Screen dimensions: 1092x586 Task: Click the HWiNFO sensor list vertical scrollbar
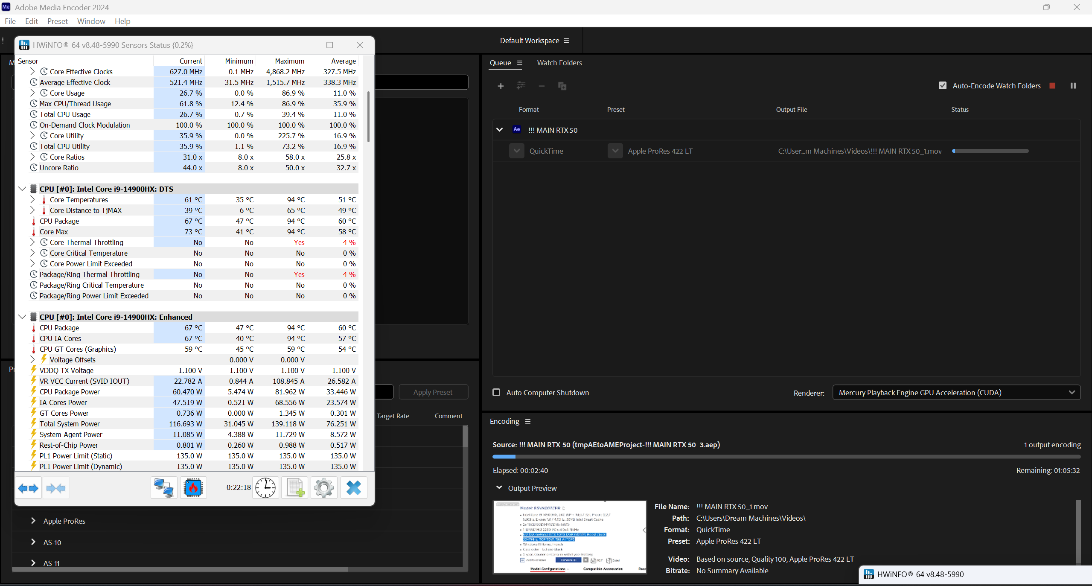click(368, 116)
